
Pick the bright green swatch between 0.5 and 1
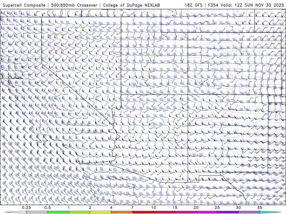[x=58, y=212]
